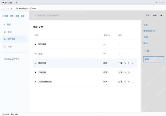Click the 刚刚 time in 项目安排 row
166x116 pixels.
(105, 63)
